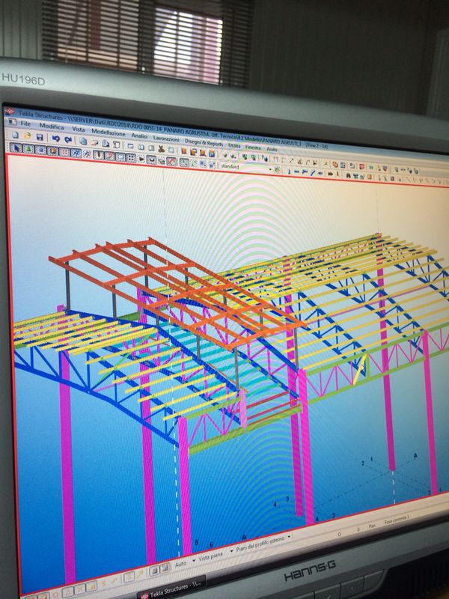Select the Create column tool
The width and height of the screenshot is (449, 599).
coord(289,171)
